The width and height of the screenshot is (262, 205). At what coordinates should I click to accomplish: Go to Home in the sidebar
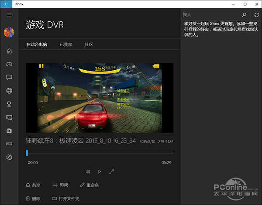click(x=9, y=51)
